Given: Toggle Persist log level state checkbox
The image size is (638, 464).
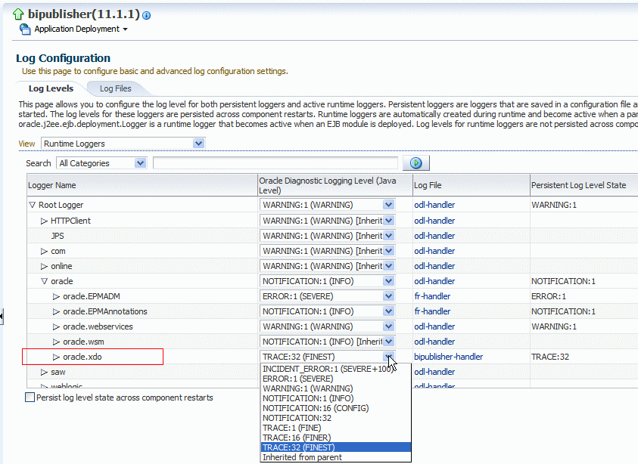Looking at the screenshot, I should tap(30, 397).
